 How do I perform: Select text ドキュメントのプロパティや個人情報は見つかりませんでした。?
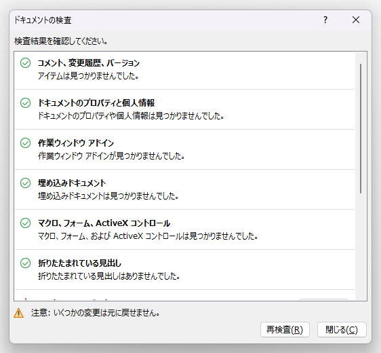point(131,116)
